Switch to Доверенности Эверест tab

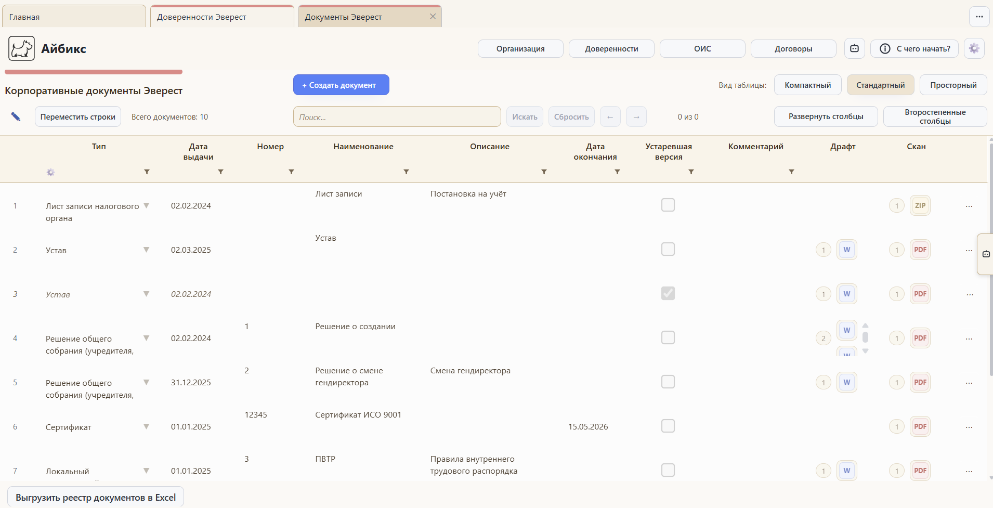tap(222, 17)
